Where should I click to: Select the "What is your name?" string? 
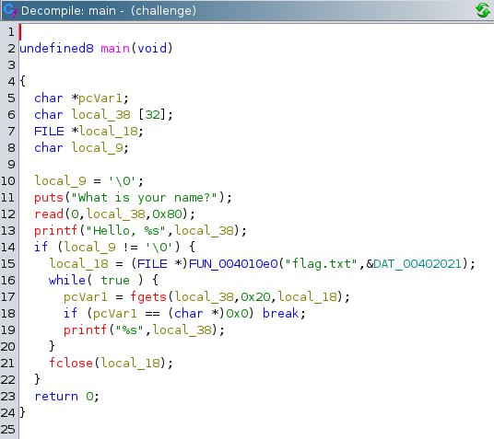pos(145,198)
